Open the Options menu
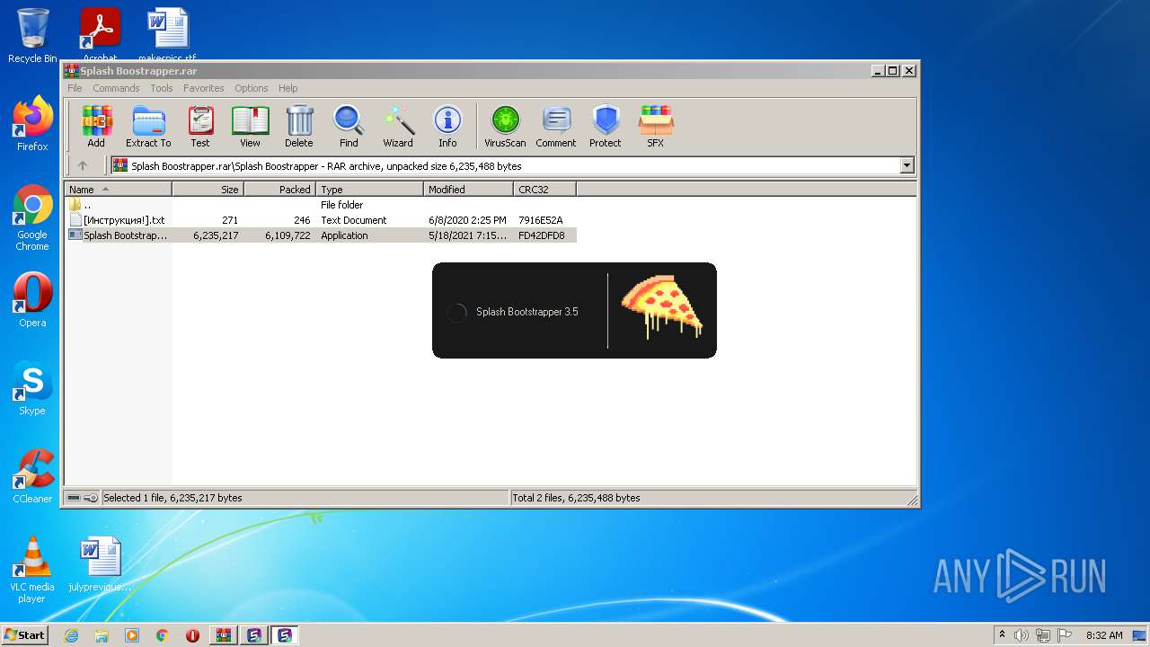This screenshot has height=647, width=1150. pyautogui.click(x=252, y=88)
